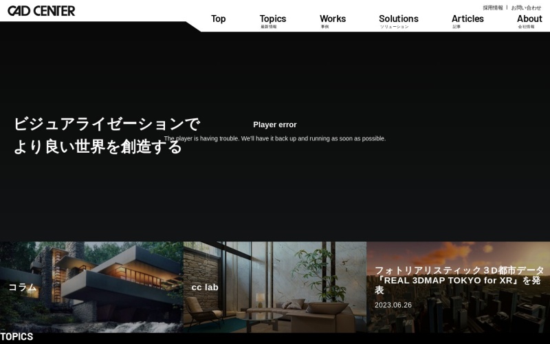Image resolution: width=550 pixels, height=344 pixels.
Task: Open the REAL 3DMAP TOKYO for XR headline
Action: 459,280
